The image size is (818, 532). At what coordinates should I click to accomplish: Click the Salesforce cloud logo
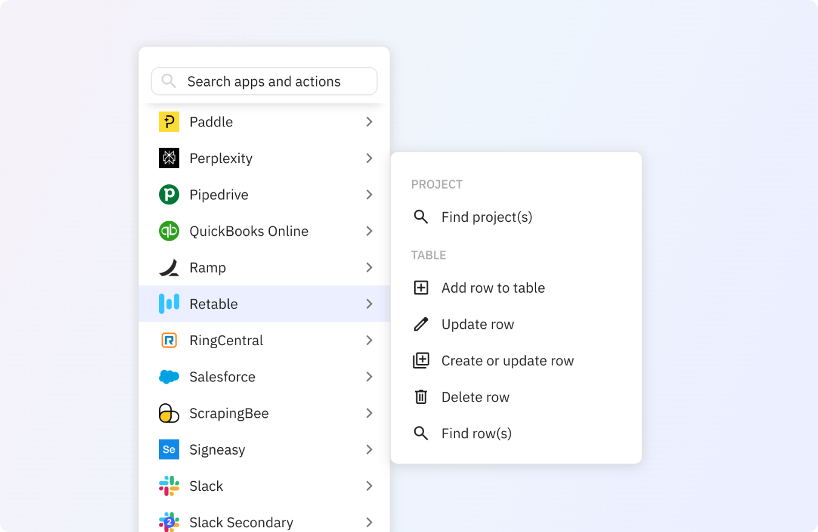[169, 377]
